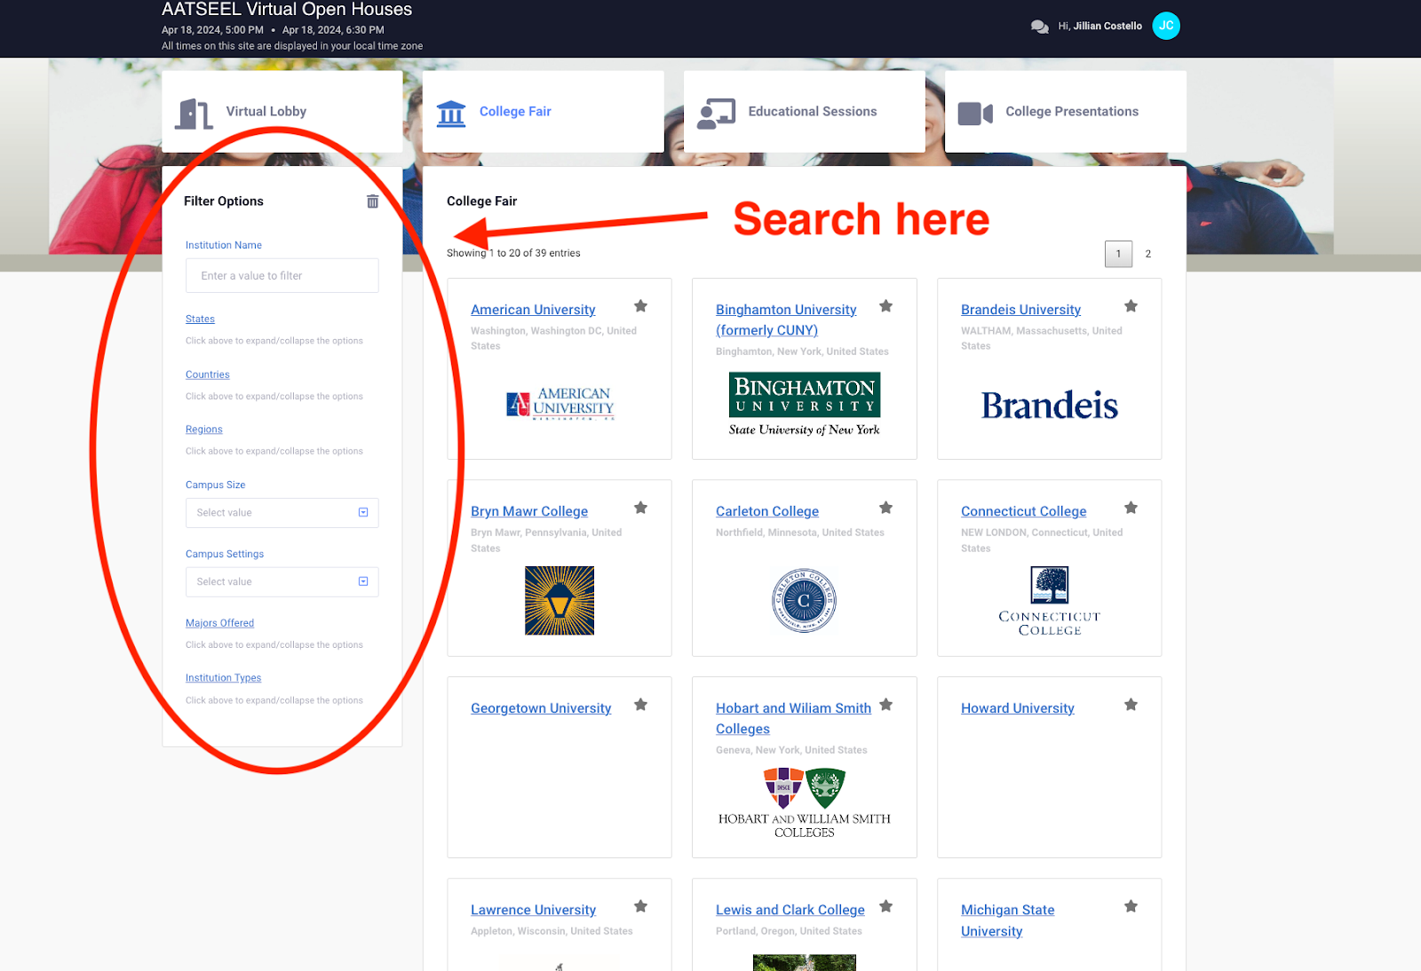Star Michigan State University
Screen dimensions: 1421x971
coord(1131,906)
